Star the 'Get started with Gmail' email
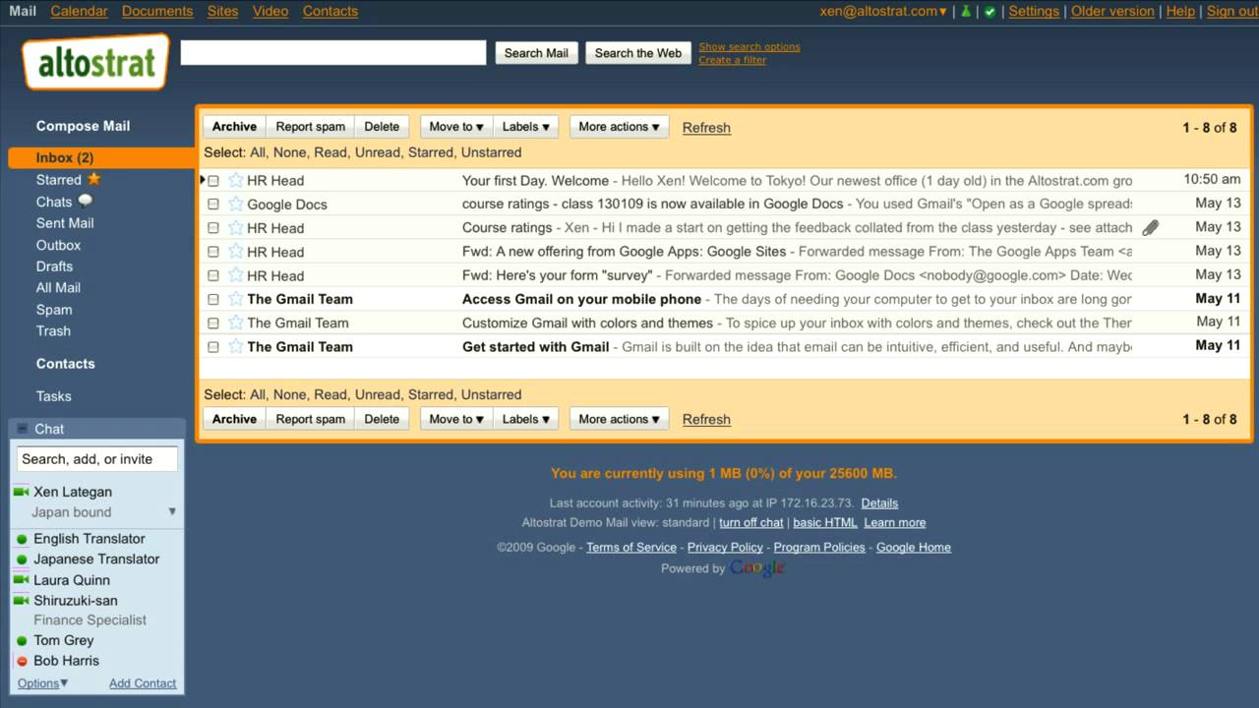The width and height of the screenshot is (1259, 708). [236, 346]
